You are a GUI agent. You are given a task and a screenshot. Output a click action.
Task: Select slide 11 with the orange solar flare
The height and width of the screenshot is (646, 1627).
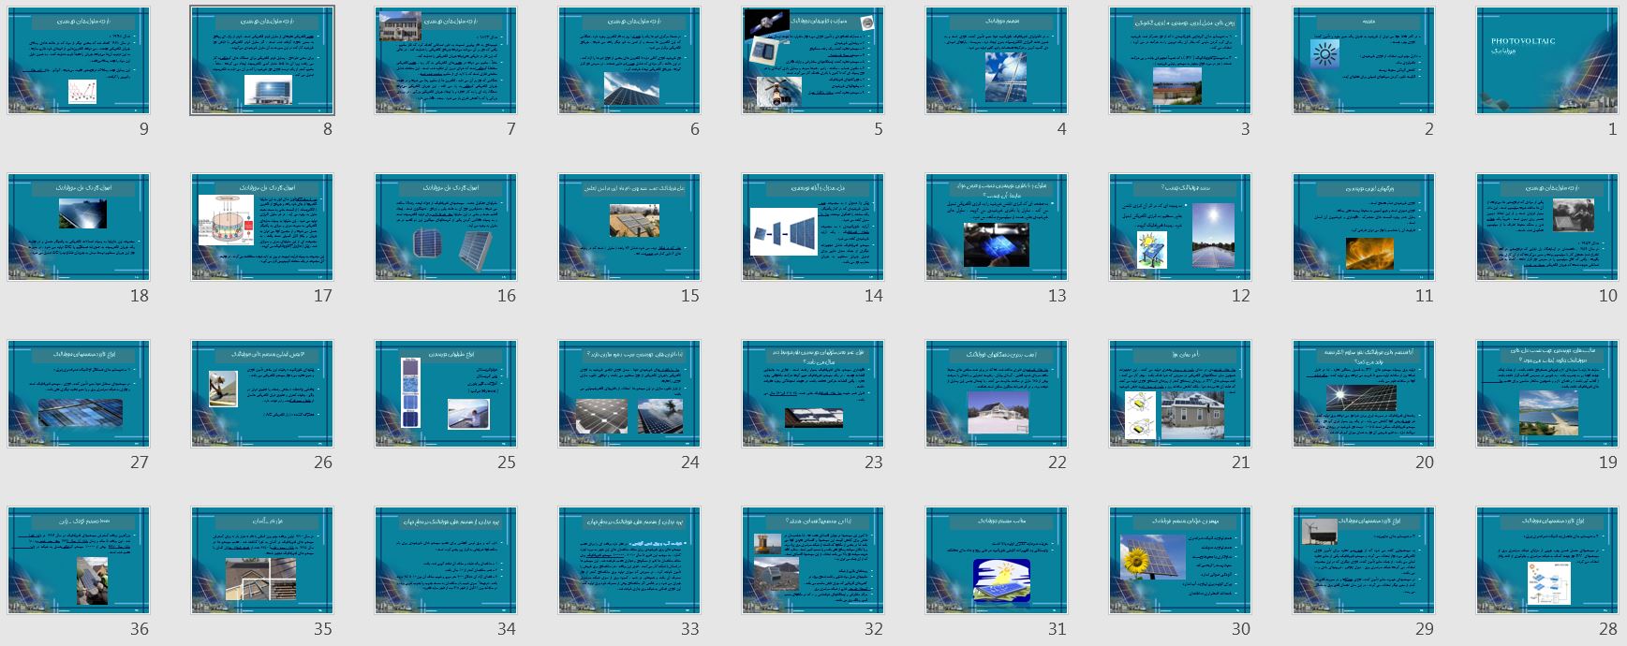pyautogui.click(x=1363, y=228)
